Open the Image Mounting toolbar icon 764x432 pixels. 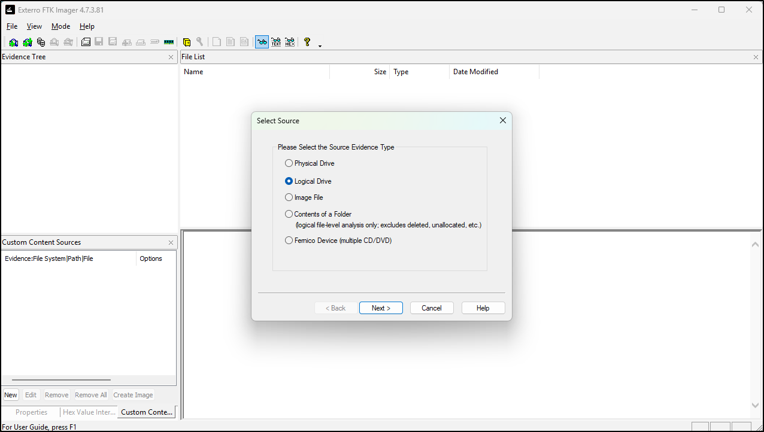41,42
